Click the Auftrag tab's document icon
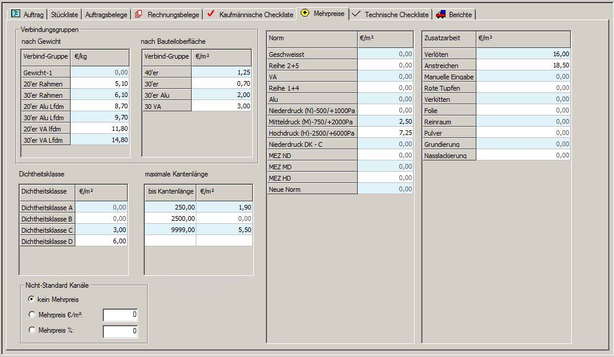 [17, 14]
